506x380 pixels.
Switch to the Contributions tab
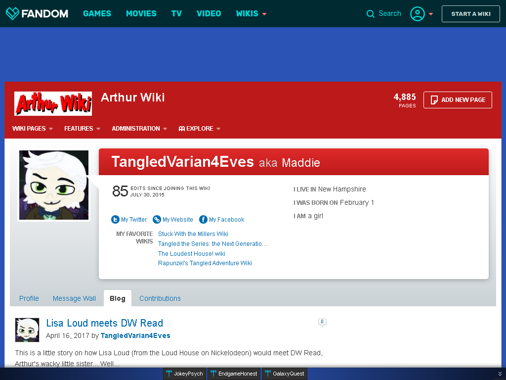(x=160, y=298)
